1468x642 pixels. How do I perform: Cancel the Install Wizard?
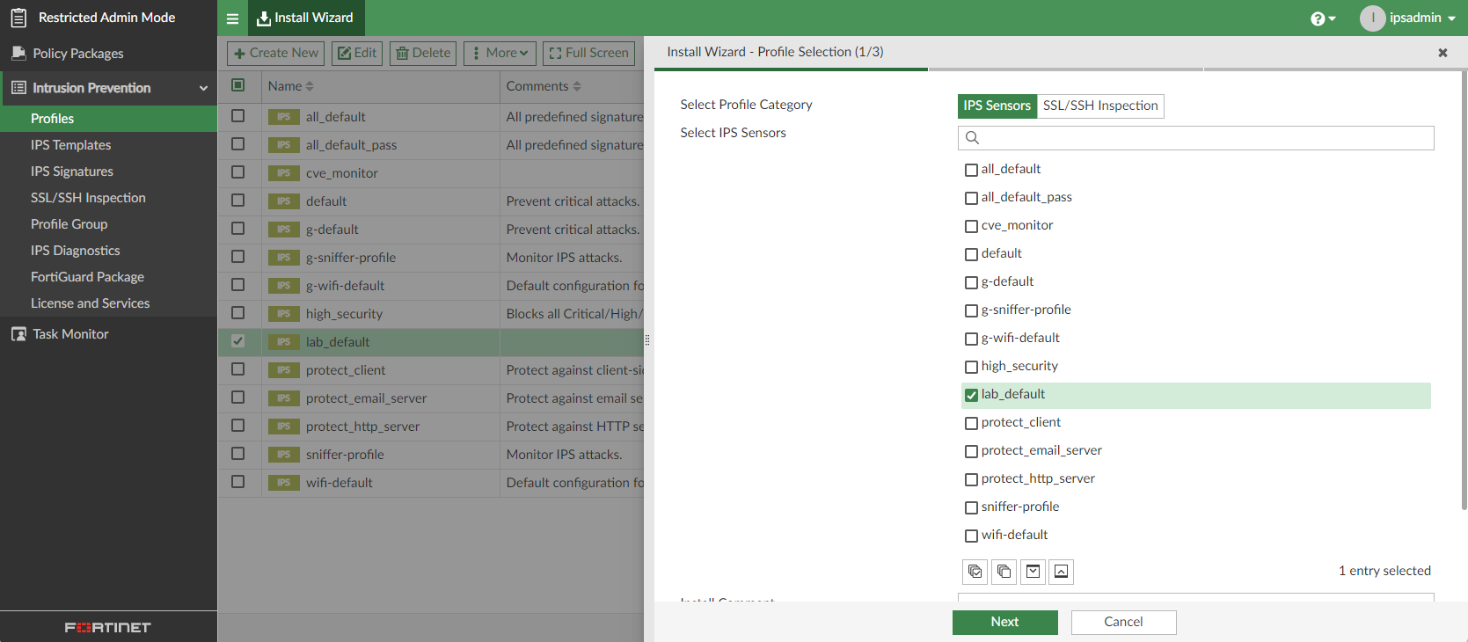[1124, 623]
